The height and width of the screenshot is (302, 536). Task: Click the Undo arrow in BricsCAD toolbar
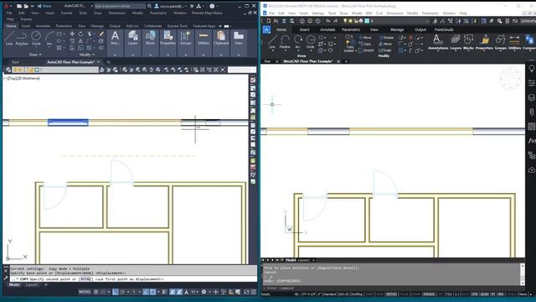tap(327, 21)
